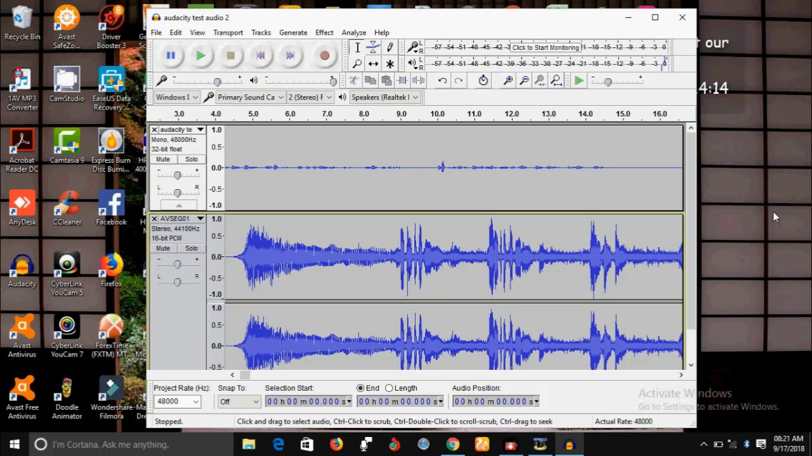Solo the audacity te mono track
This screenshot has width=812, height=456.
point(192,160)
